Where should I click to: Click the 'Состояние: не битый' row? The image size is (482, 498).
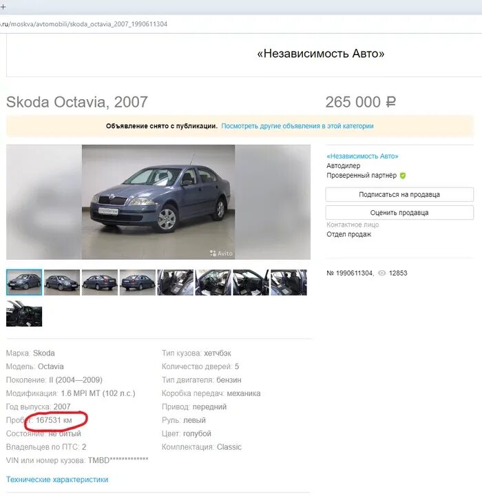pos(43,433)
